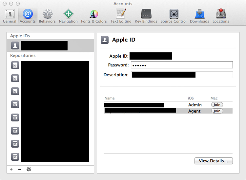Viewport: 246px width, 180px height.
Task: Open the Key Bindings preferences
Action: pos(146,16)
